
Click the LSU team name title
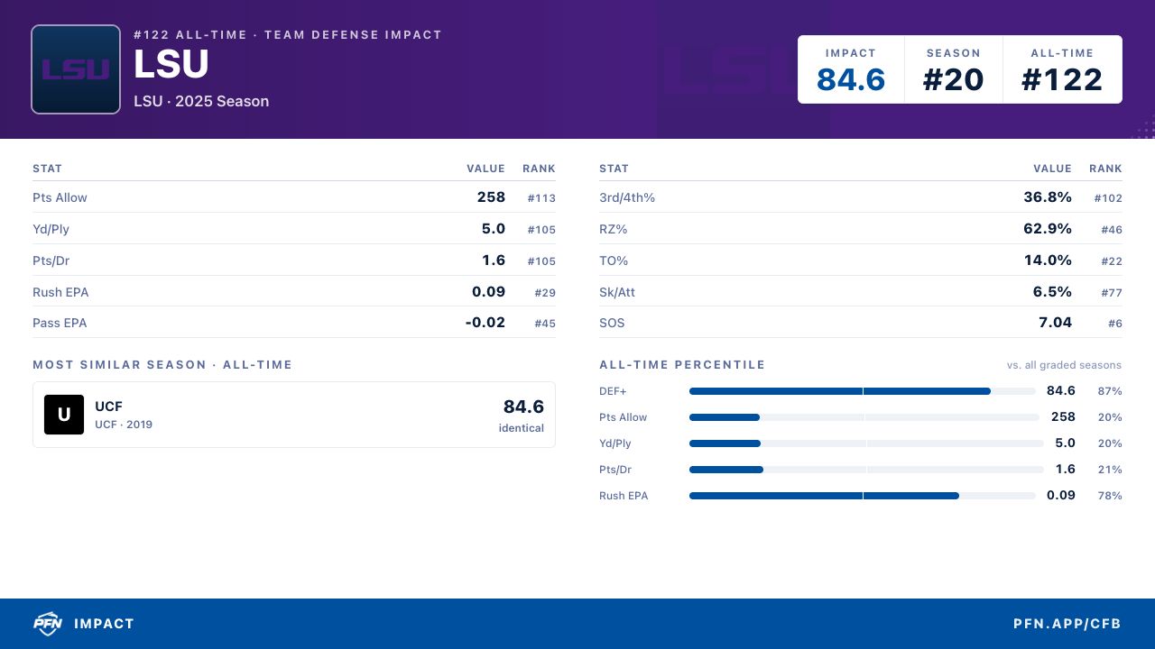171,65
